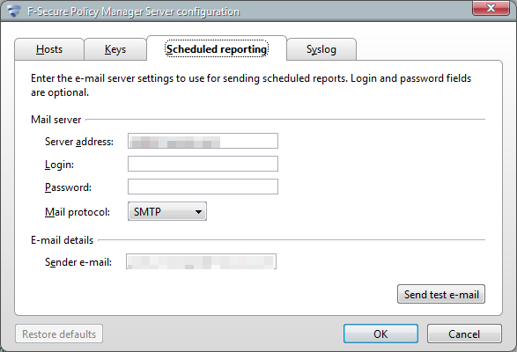Send a test e-mail
This screenshot has height=352, width=517.
point(441,294)
